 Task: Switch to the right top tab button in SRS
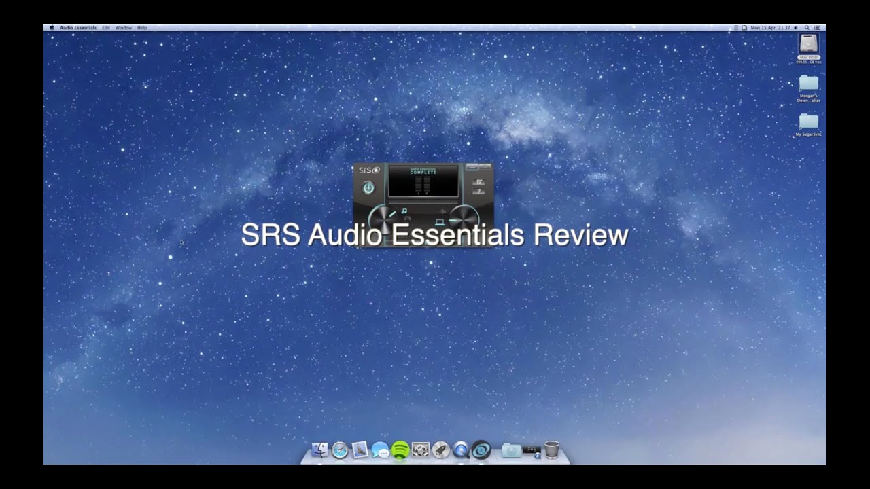(485, 167)
